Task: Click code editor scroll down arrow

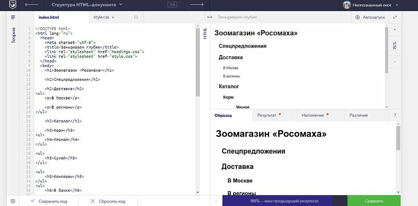Action: [x=198, y=192]
